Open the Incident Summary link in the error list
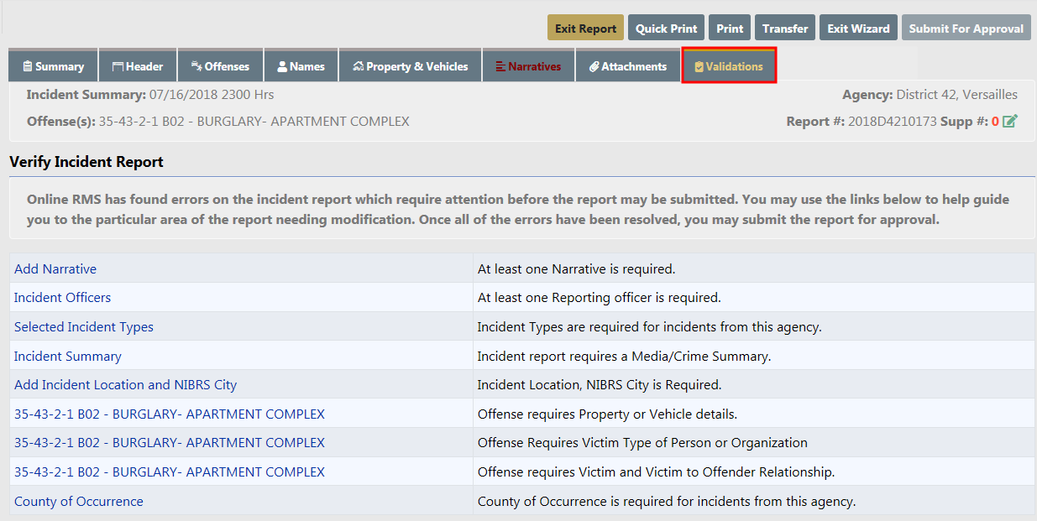This screenshot has height=521, width=1037. coord(67,357)
